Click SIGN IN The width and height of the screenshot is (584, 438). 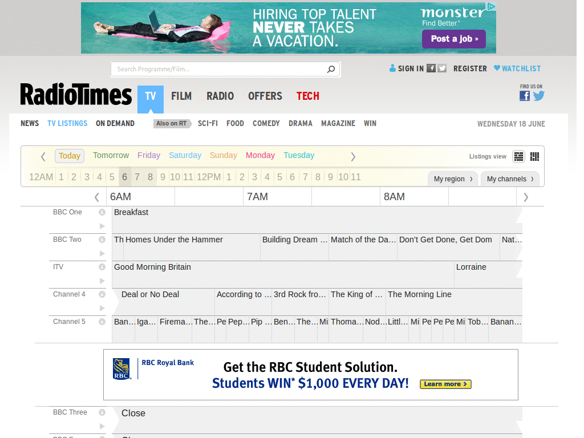[x=411, y=68]
